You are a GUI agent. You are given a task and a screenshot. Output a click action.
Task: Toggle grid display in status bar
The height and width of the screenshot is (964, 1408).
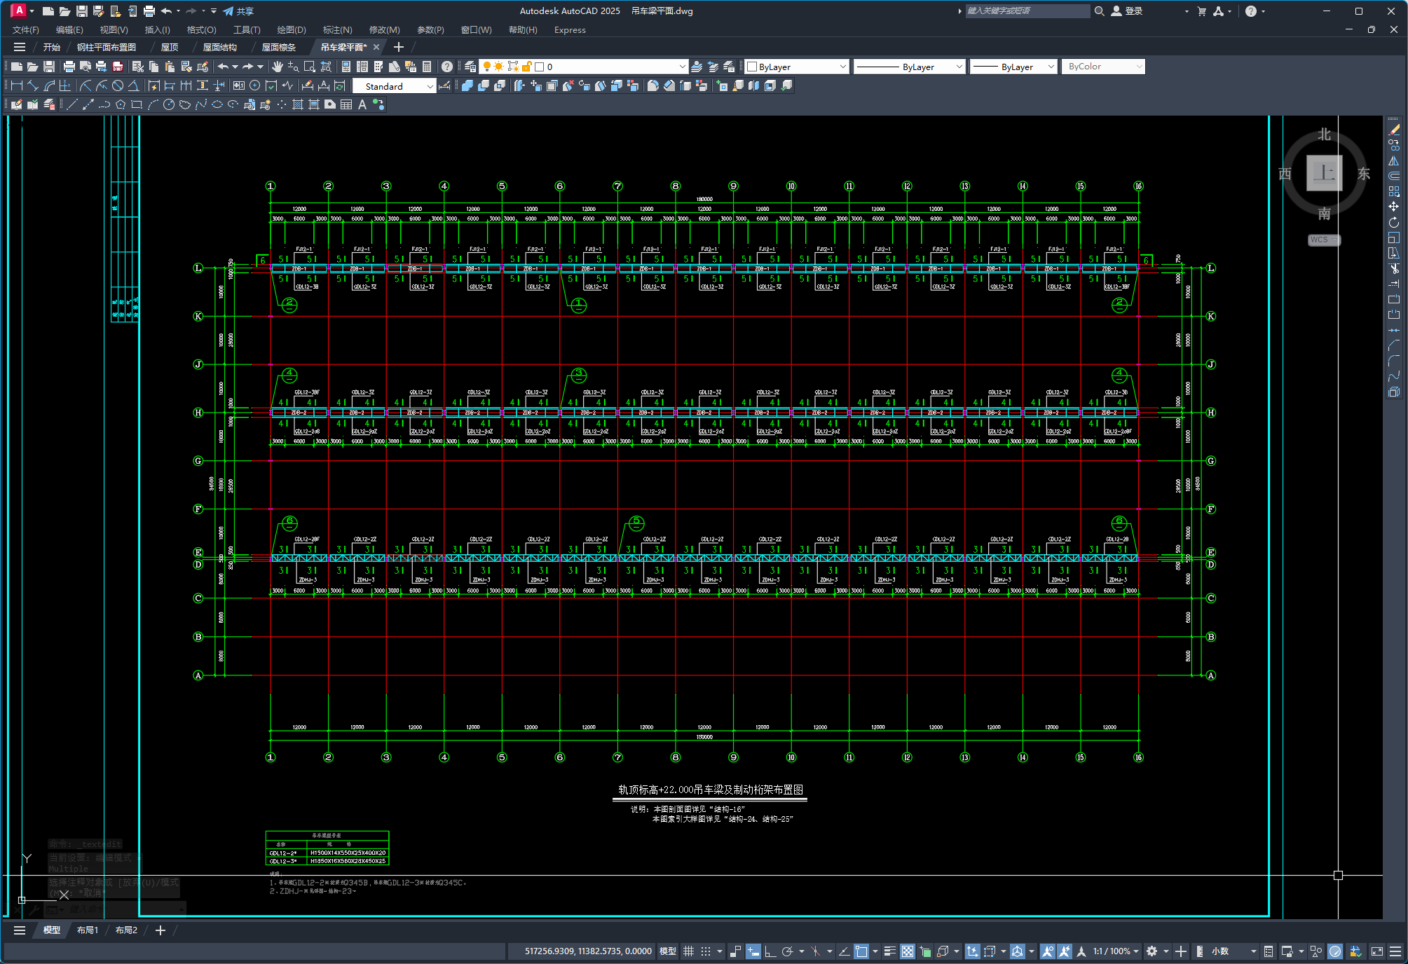coord(688,951)
